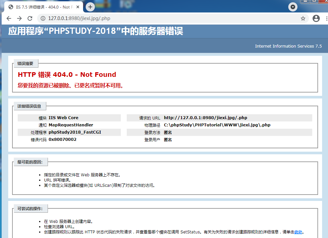The height and width of the screenshot is (238, 328).
Task: Click the address bar URL field
Action: (173, 18)
